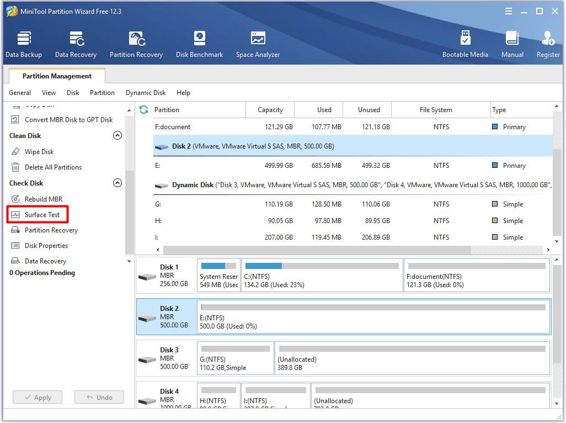Launch Data Recovery from top toolbar
This screenshot has height=423, width=566.
pos(76,38)
